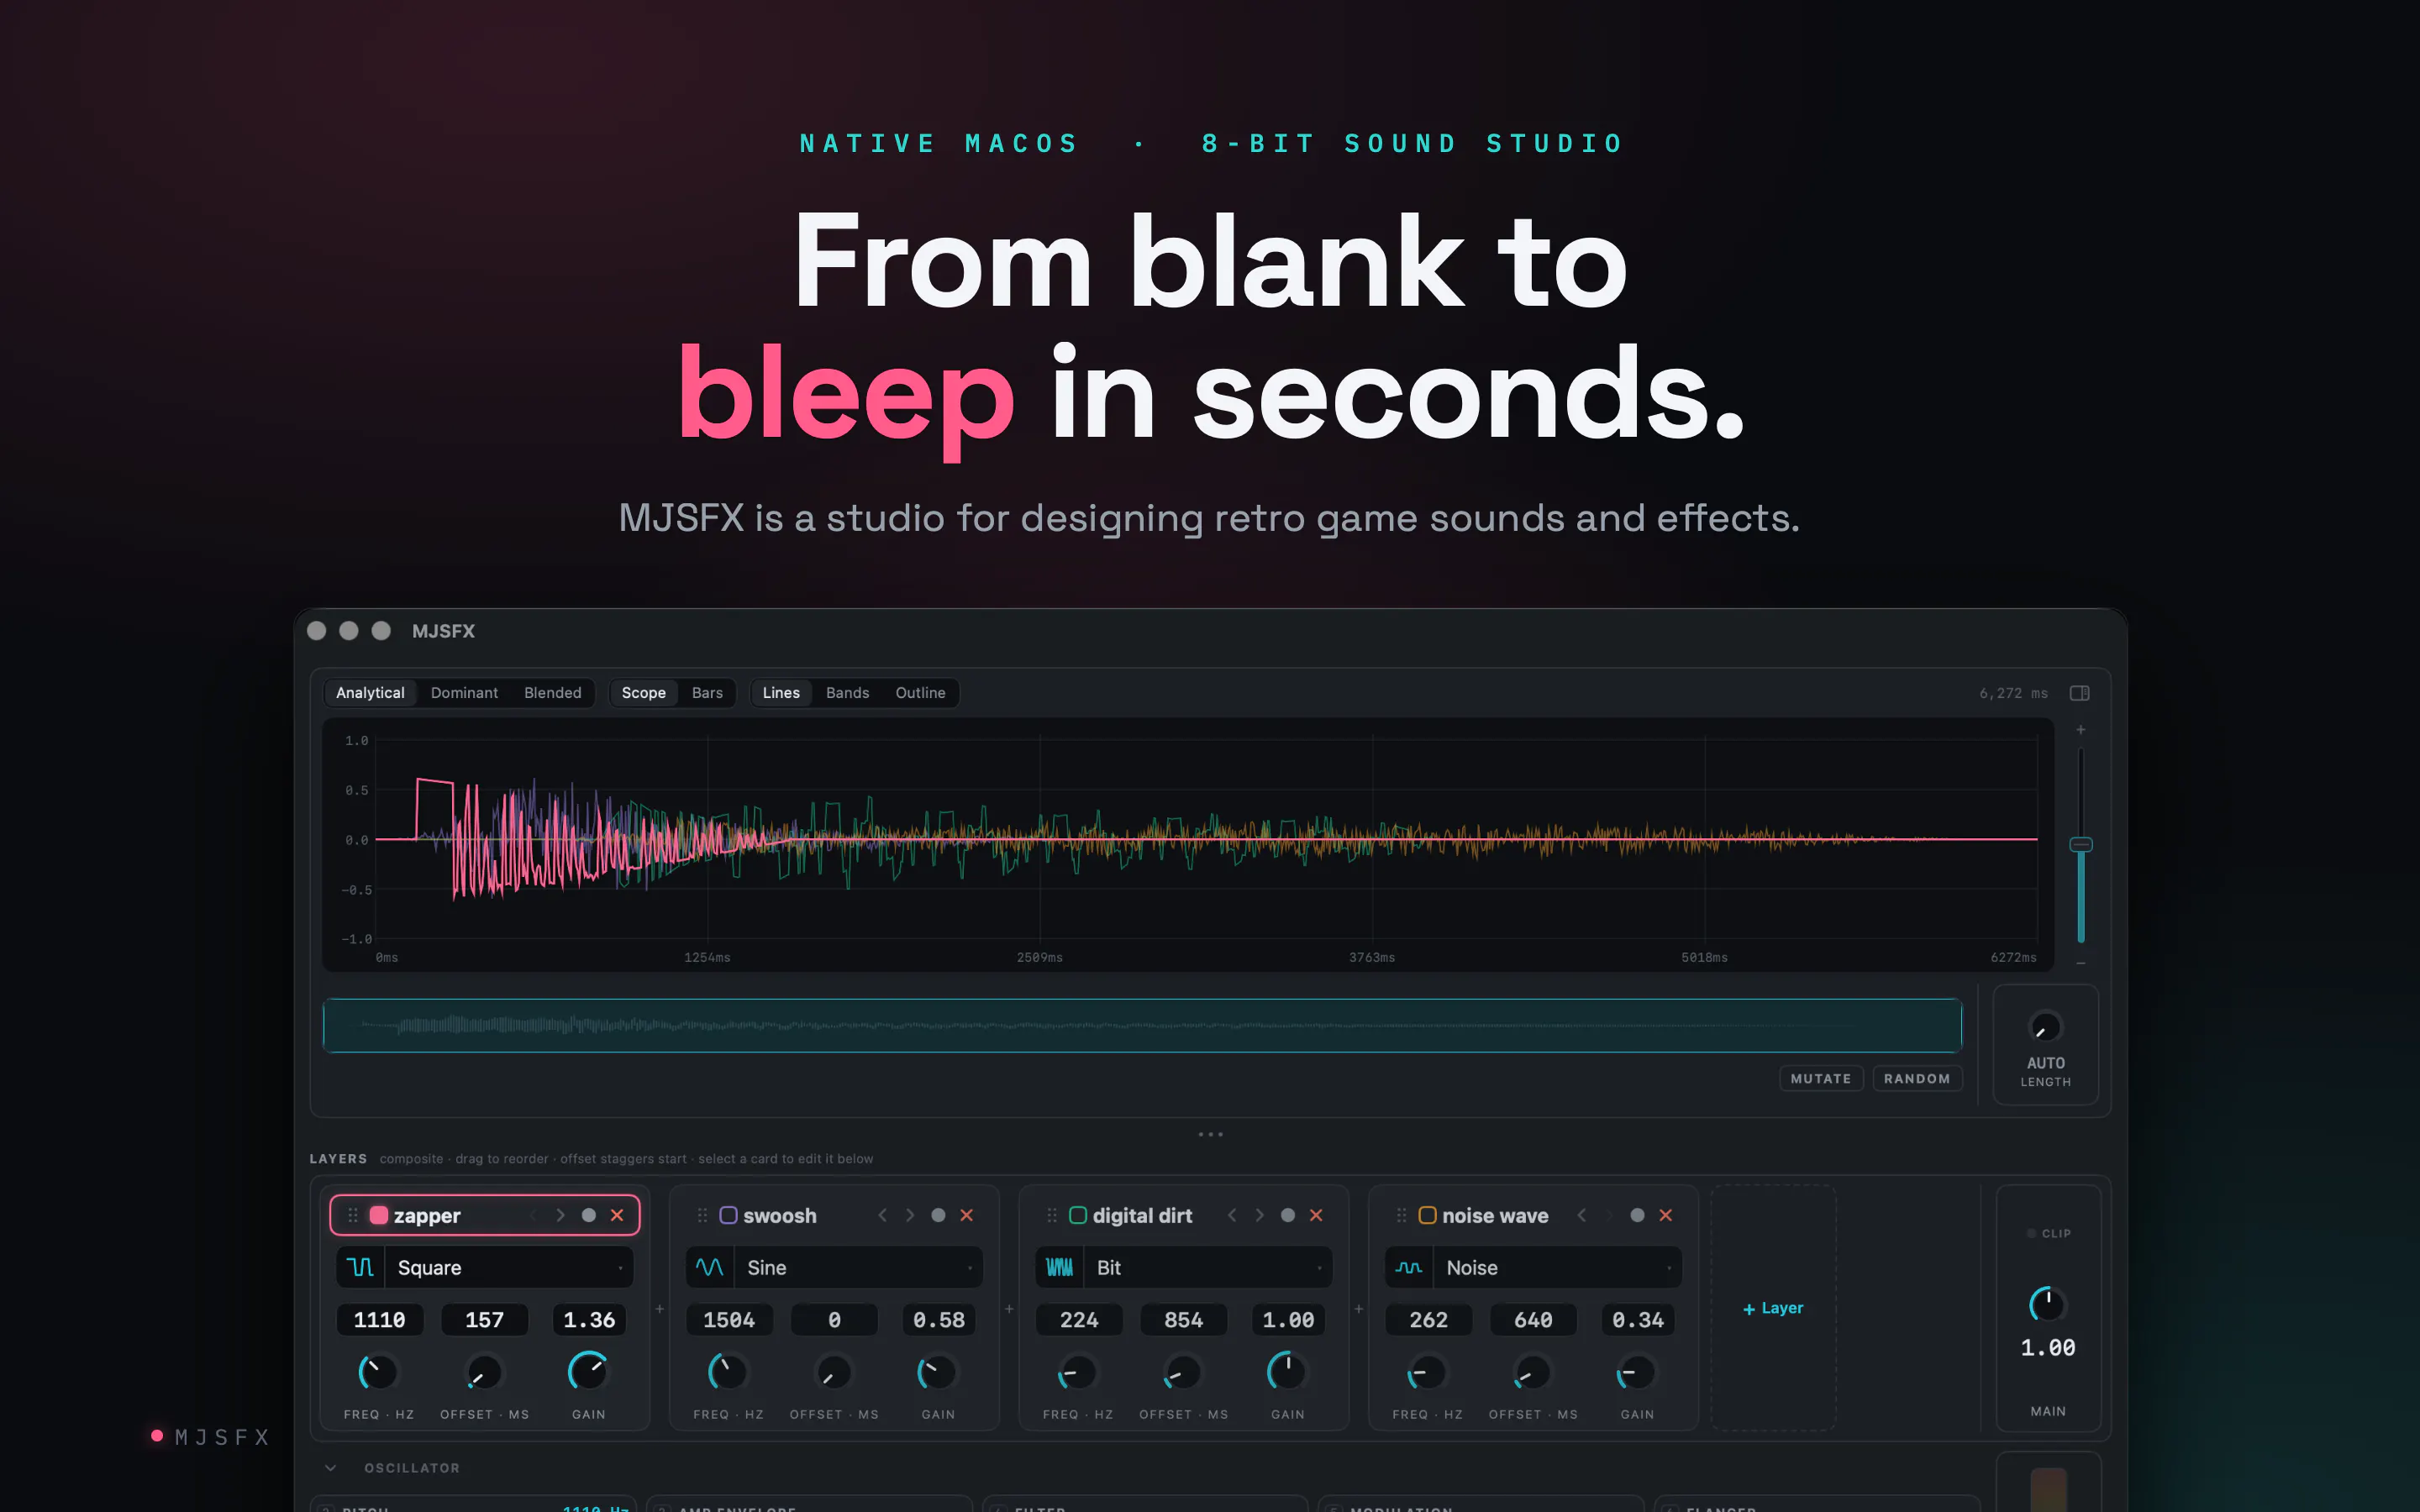
Task: Toggle the swoosh layer mute dot
Action: tap(938, 1215)
